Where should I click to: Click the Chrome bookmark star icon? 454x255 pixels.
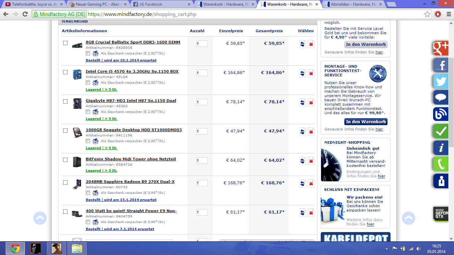(427, 14)
